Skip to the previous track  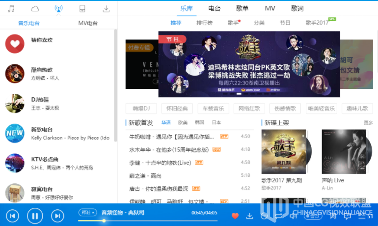(12, 216)
